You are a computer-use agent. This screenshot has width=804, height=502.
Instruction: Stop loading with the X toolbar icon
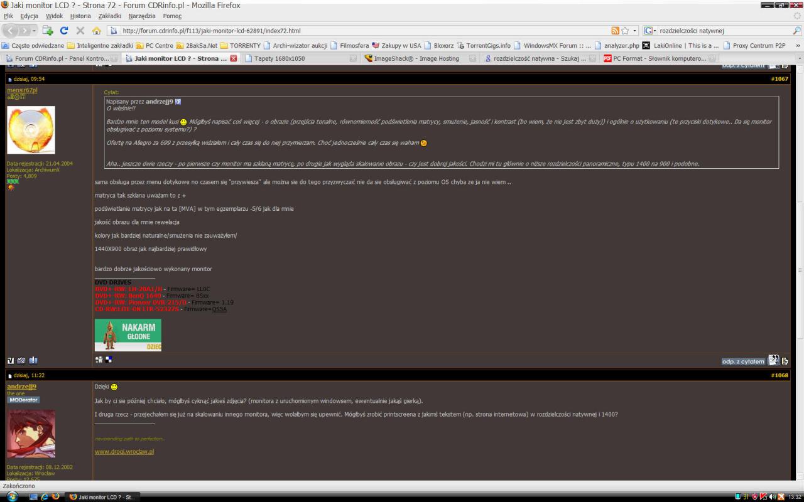click(80, 30)
